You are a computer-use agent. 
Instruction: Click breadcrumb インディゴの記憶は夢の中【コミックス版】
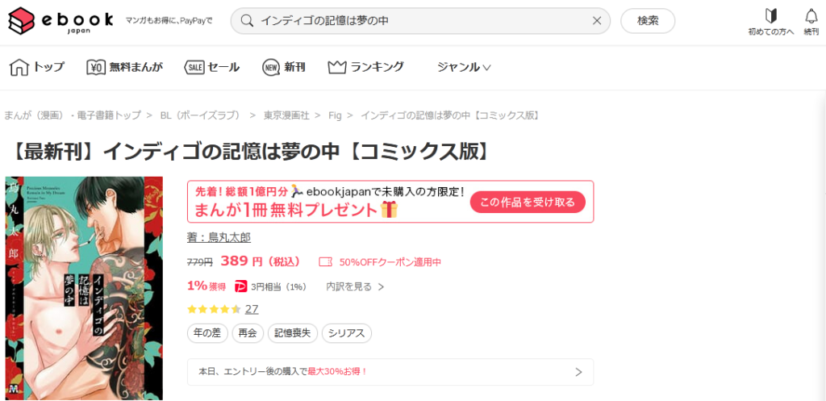pos(450,115)
